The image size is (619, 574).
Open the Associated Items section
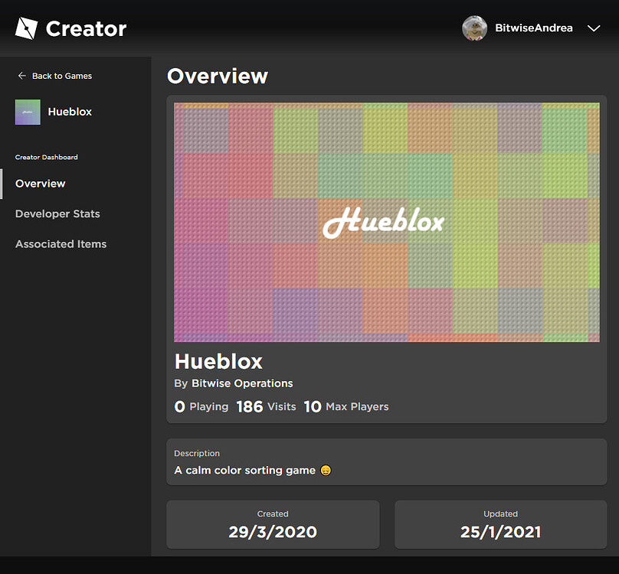(x=61, y=243)
